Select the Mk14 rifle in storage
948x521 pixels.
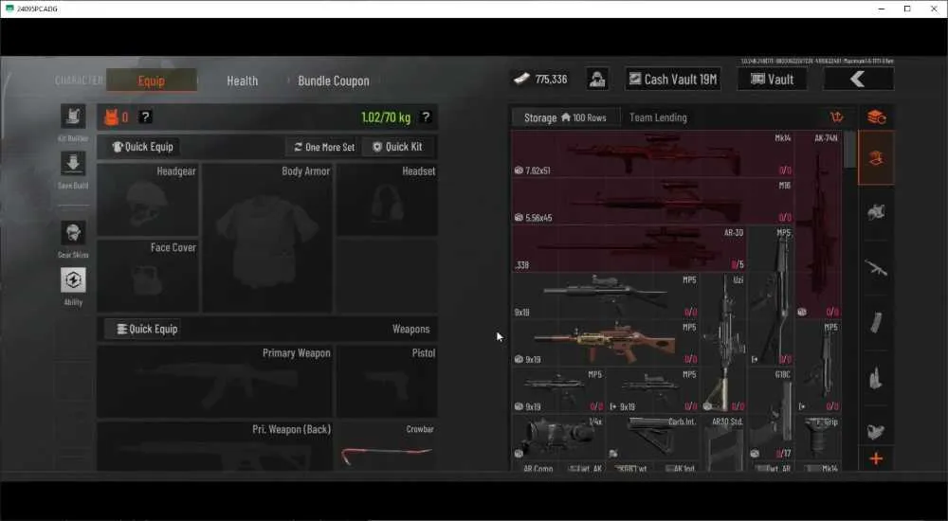653,153
